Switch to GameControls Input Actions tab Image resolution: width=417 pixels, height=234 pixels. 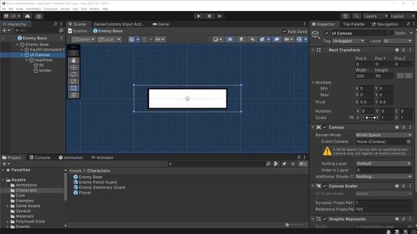pos(119,24)
